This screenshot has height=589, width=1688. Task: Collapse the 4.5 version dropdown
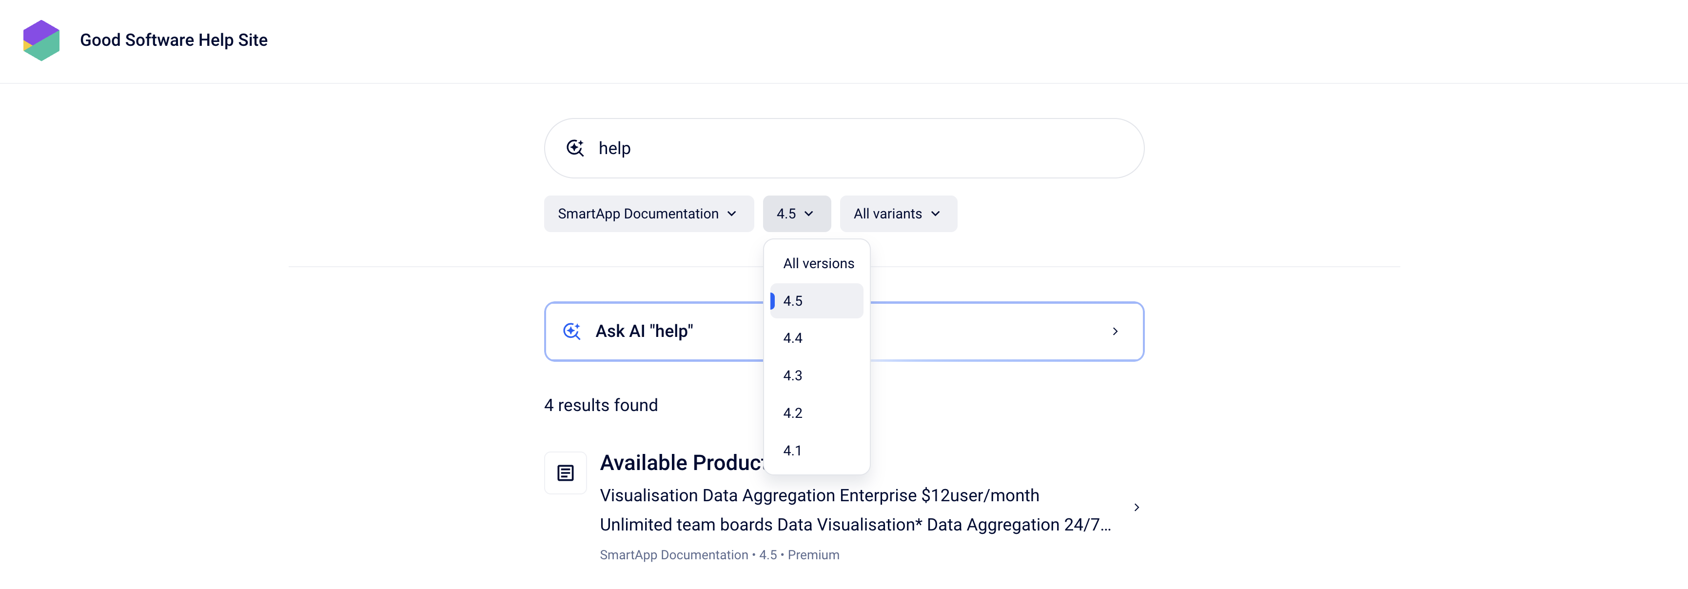point(796,214)
